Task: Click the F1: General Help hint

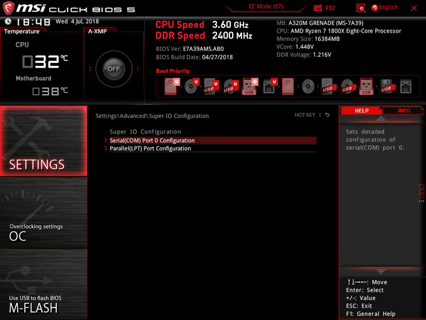Action: [x=370, y=313]
